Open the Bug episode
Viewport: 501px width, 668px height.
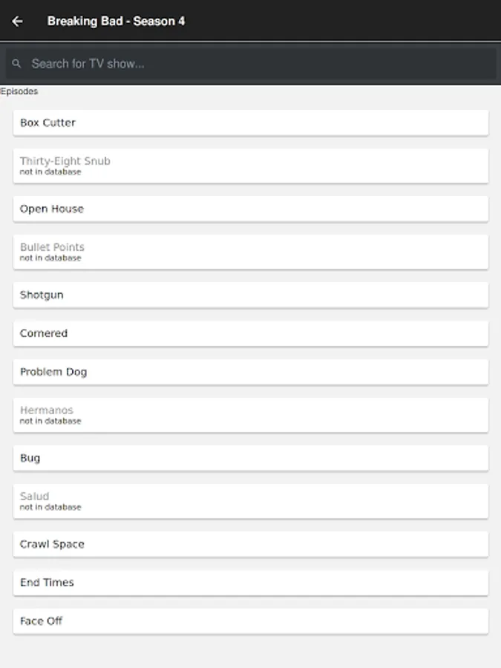[x=250, y=458]
